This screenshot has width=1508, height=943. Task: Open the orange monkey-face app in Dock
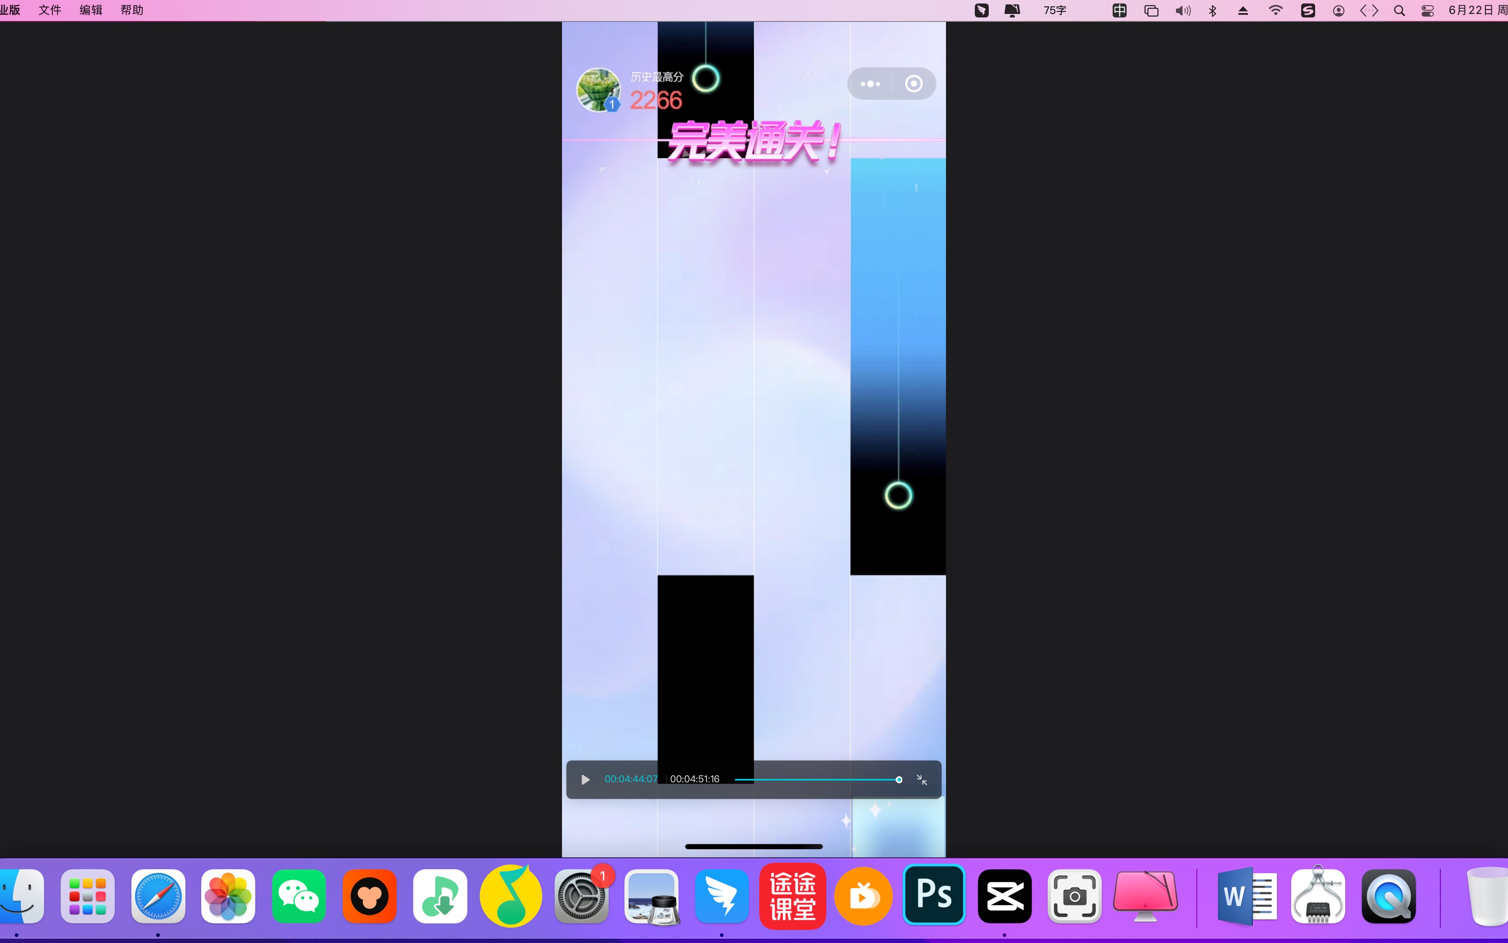(x=370, y=897)
